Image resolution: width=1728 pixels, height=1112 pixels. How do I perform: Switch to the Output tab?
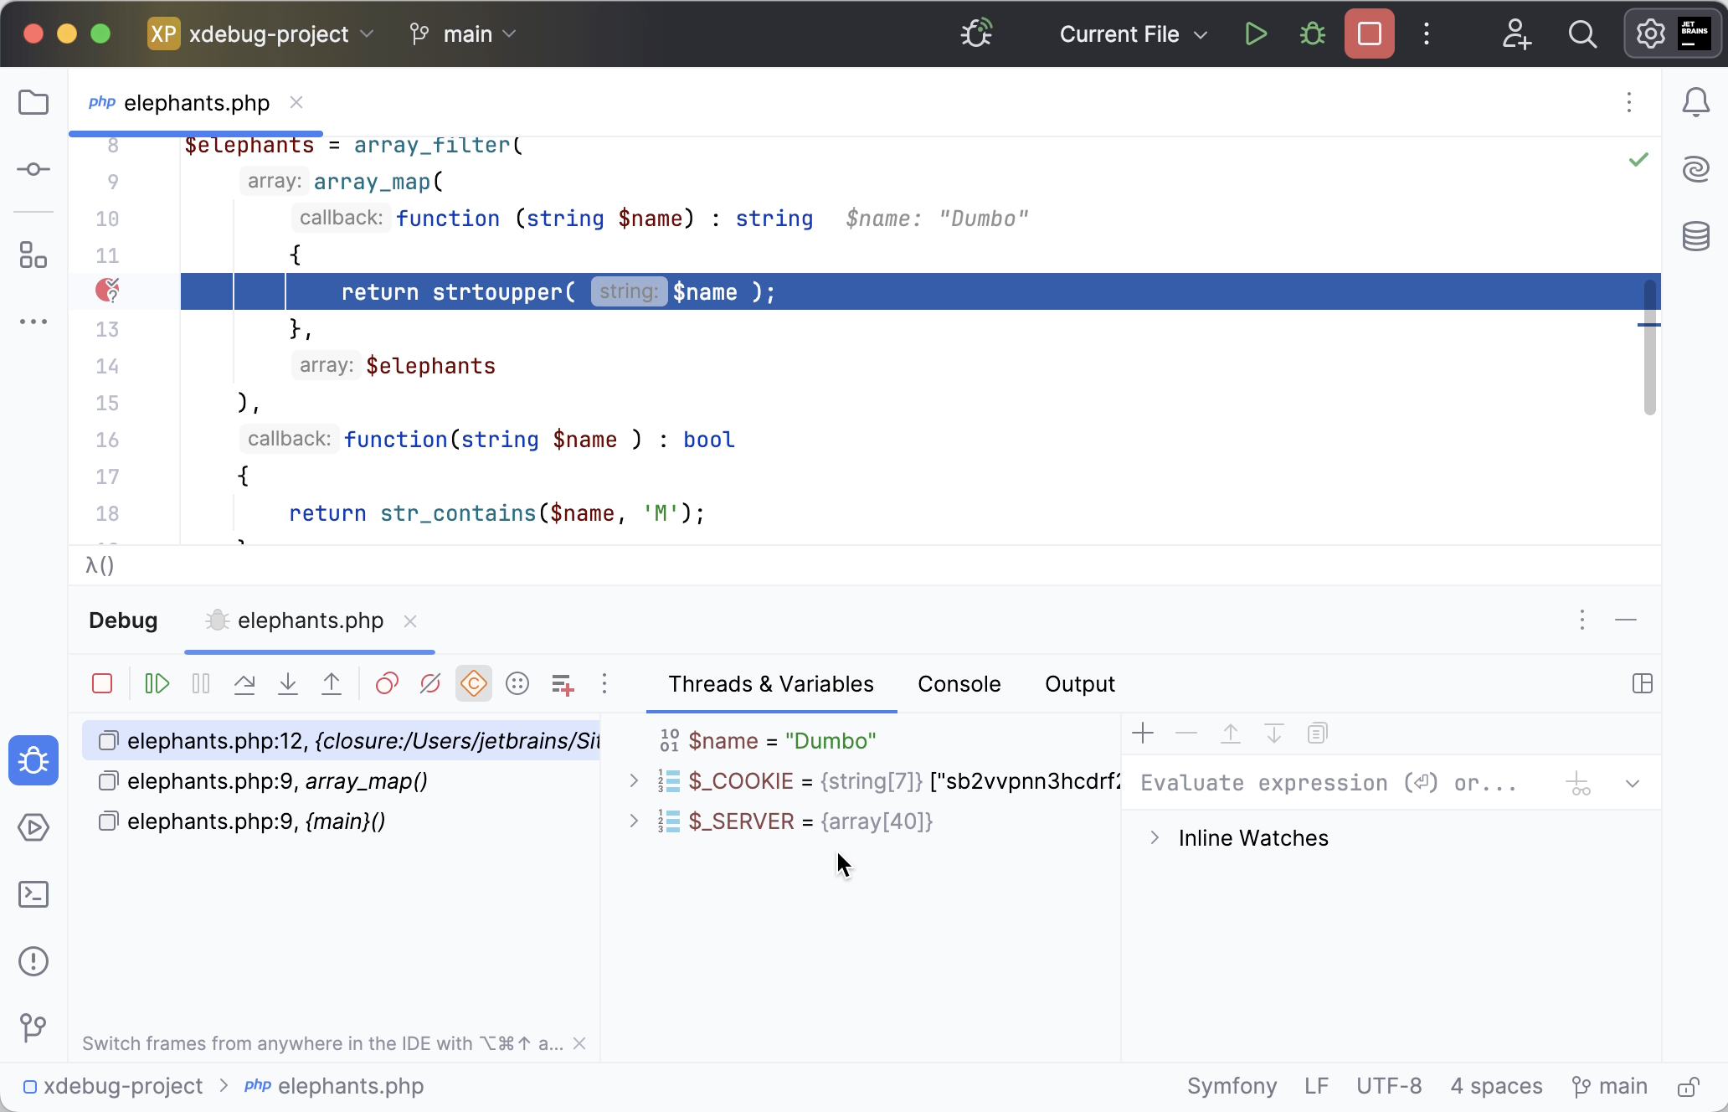(x=1079, y=683)
